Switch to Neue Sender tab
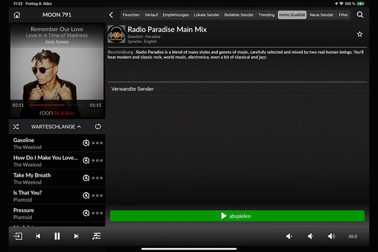The height and width of the screenshot is (252, 378). pyautogui.click(x=322, y=15)
